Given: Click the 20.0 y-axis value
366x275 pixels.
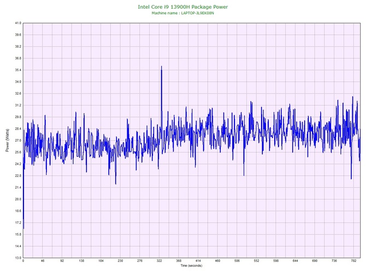Looking at the screenshot, I should coord(18,200).
